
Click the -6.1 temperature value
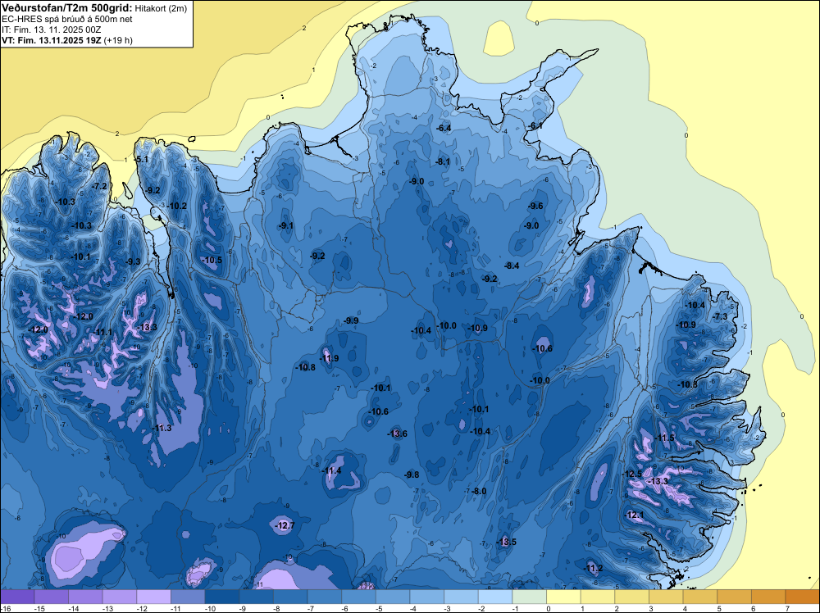(x=536, y=126)
